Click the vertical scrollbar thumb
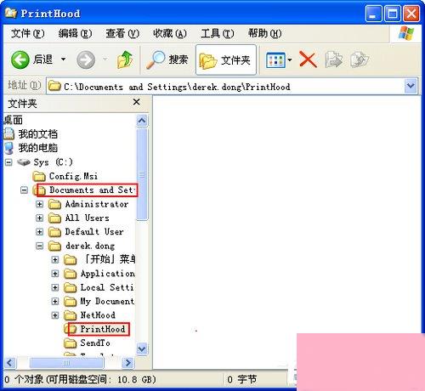The height and width of the screenshot is (391, 425). (142, 174)
